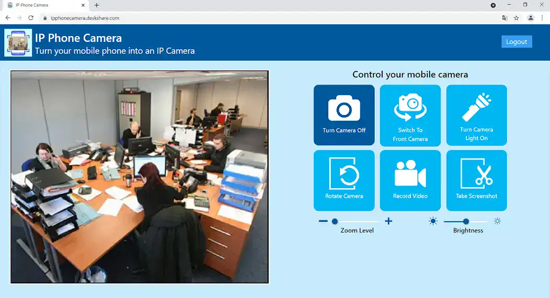Select the IP Phone Camera tab

(x=45, y=5)
